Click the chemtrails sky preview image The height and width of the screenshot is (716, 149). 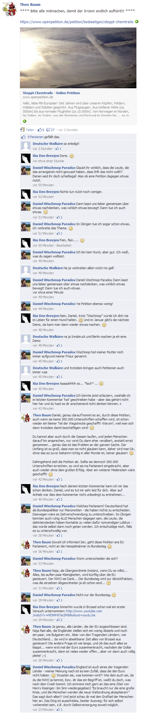point(78,58)
